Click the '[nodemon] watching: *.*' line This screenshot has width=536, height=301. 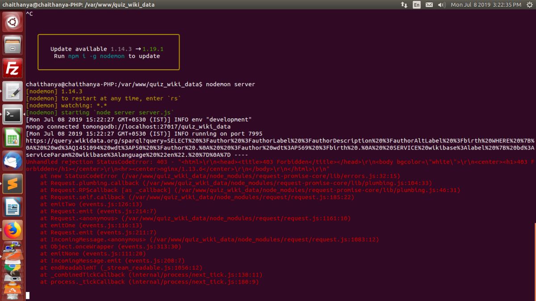point(67,105)
